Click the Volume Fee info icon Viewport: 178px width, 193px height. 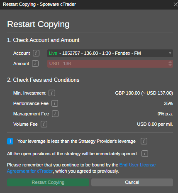pos(44,124)
